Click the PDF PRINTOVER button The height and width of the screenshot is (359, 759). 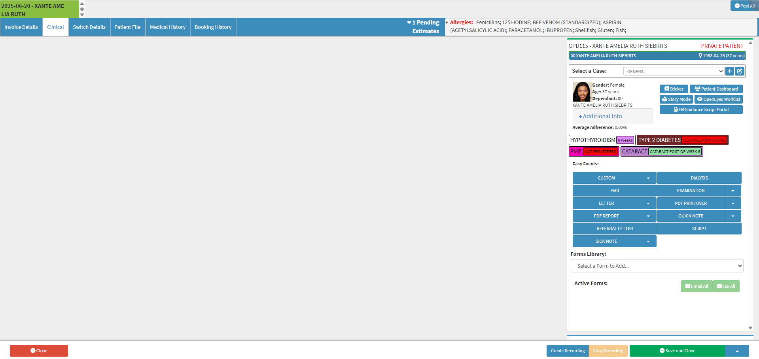tap(691, 203)
